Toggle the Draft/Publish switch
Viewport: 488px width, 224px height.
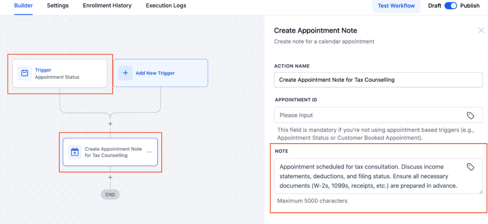click(x=451, y=6)
